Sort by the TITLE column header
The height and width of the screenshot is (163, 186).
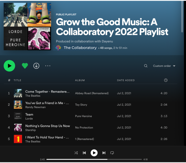[17, 80]
